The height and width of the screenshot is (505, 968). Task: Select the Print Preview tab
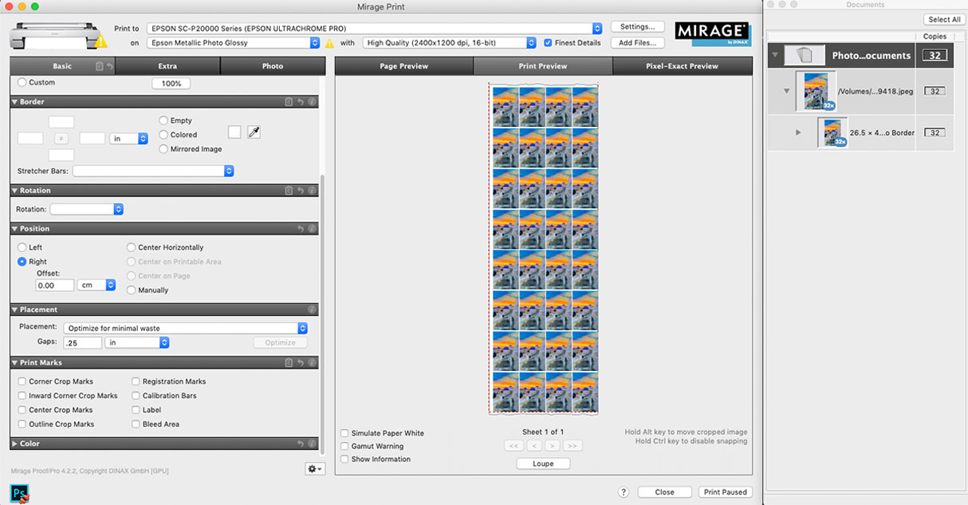(543, 66)
